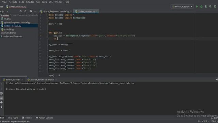The image size is (218, 123).
Task: Click the CRLF line separator in status bar
Action: coord(205,122)
